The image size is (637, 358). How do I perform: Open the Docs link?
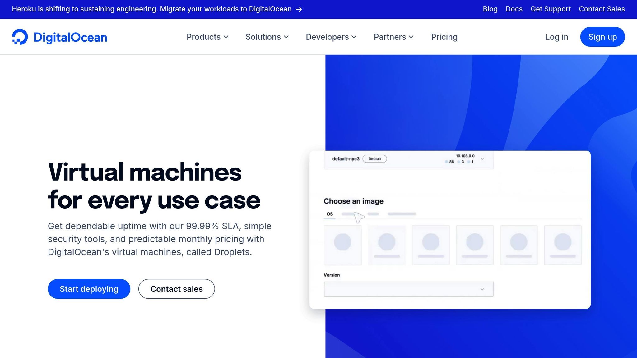(x=514, y=9)
